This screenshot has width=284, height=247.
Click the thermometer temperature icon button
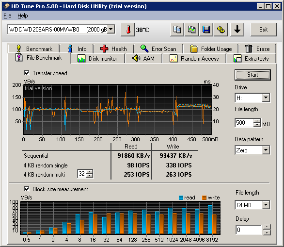point(127,30)
